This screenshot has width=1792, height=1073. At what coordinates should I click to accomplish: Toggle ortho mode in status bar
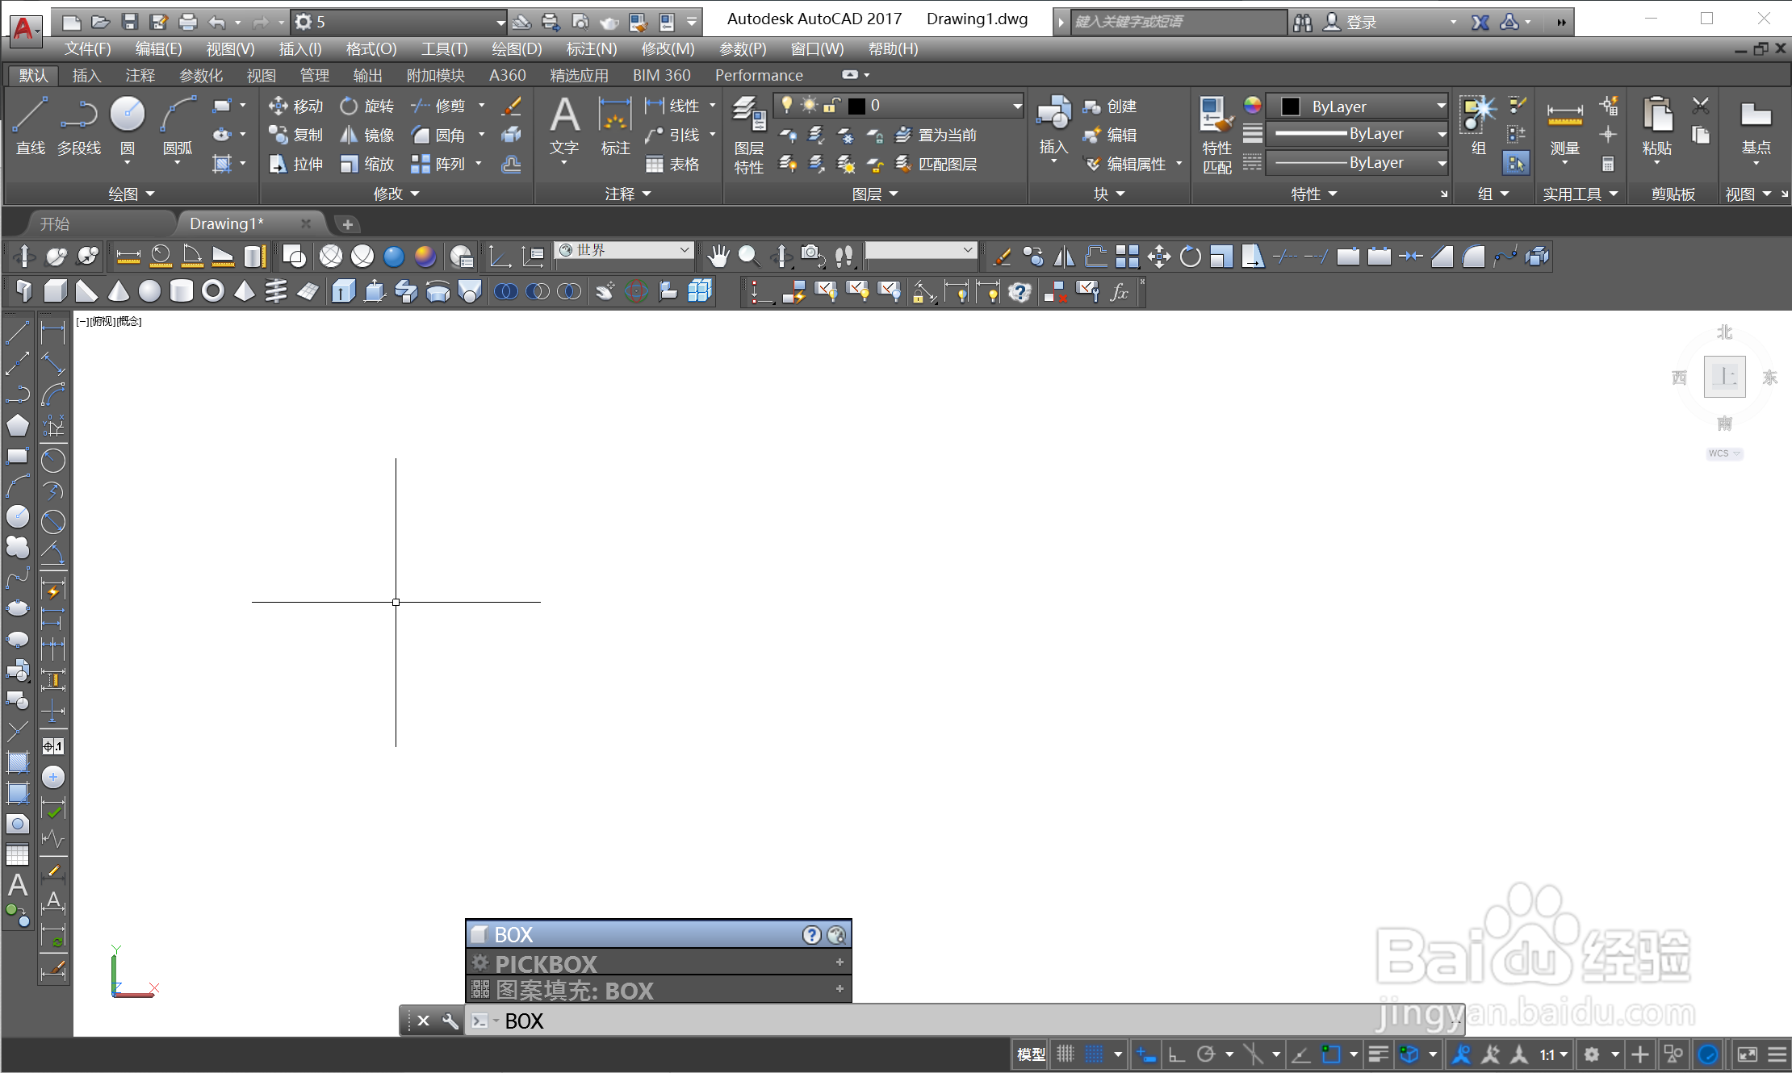click(1177, 1054)
